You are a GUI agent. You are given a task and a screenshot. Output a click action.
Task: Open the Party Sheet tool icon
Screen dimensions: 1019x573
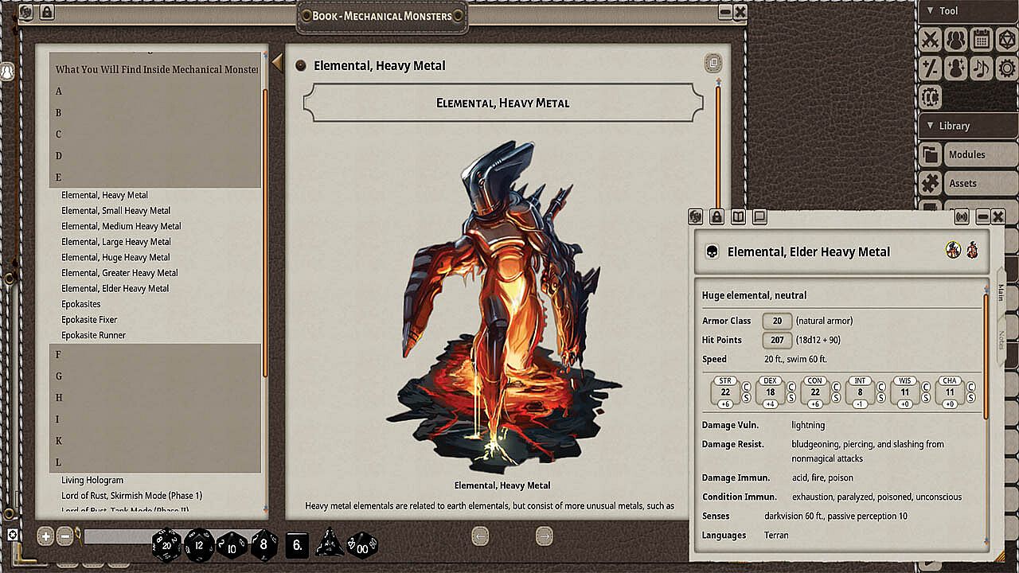[955, 39]
